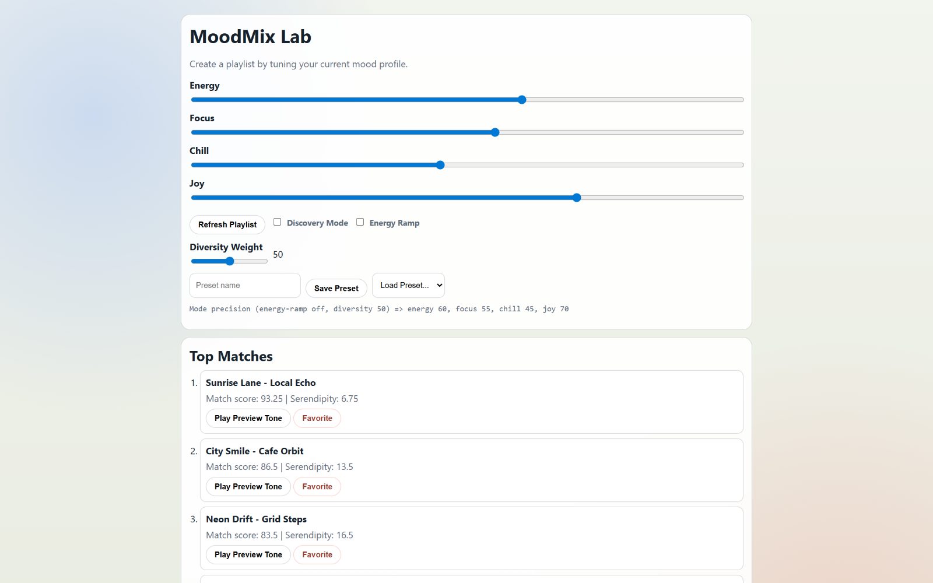933x583 pixels.
Task: Click the Mode precision status line
Action: point(379,309)
